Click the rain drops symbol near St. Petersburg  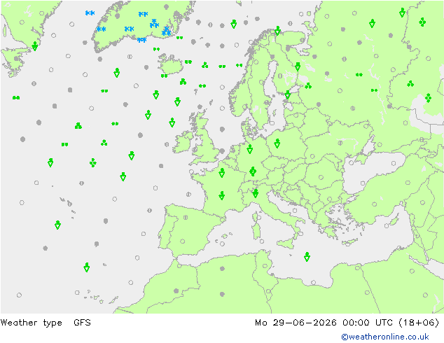308,85
